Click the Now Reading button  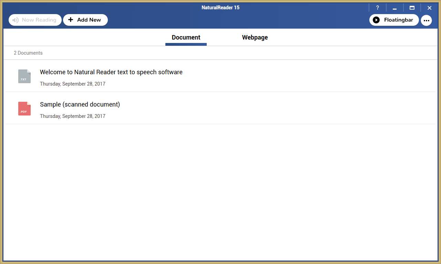click(x=35, y=20)
